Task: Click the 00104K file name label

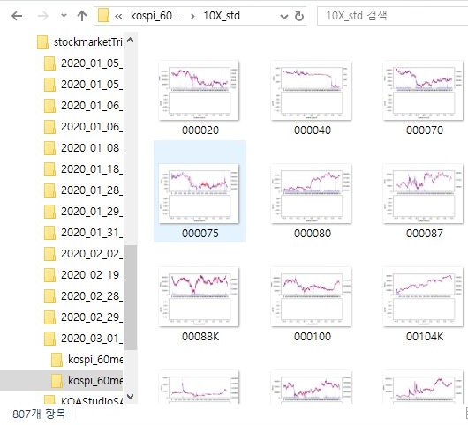Action: click(425, 337)
